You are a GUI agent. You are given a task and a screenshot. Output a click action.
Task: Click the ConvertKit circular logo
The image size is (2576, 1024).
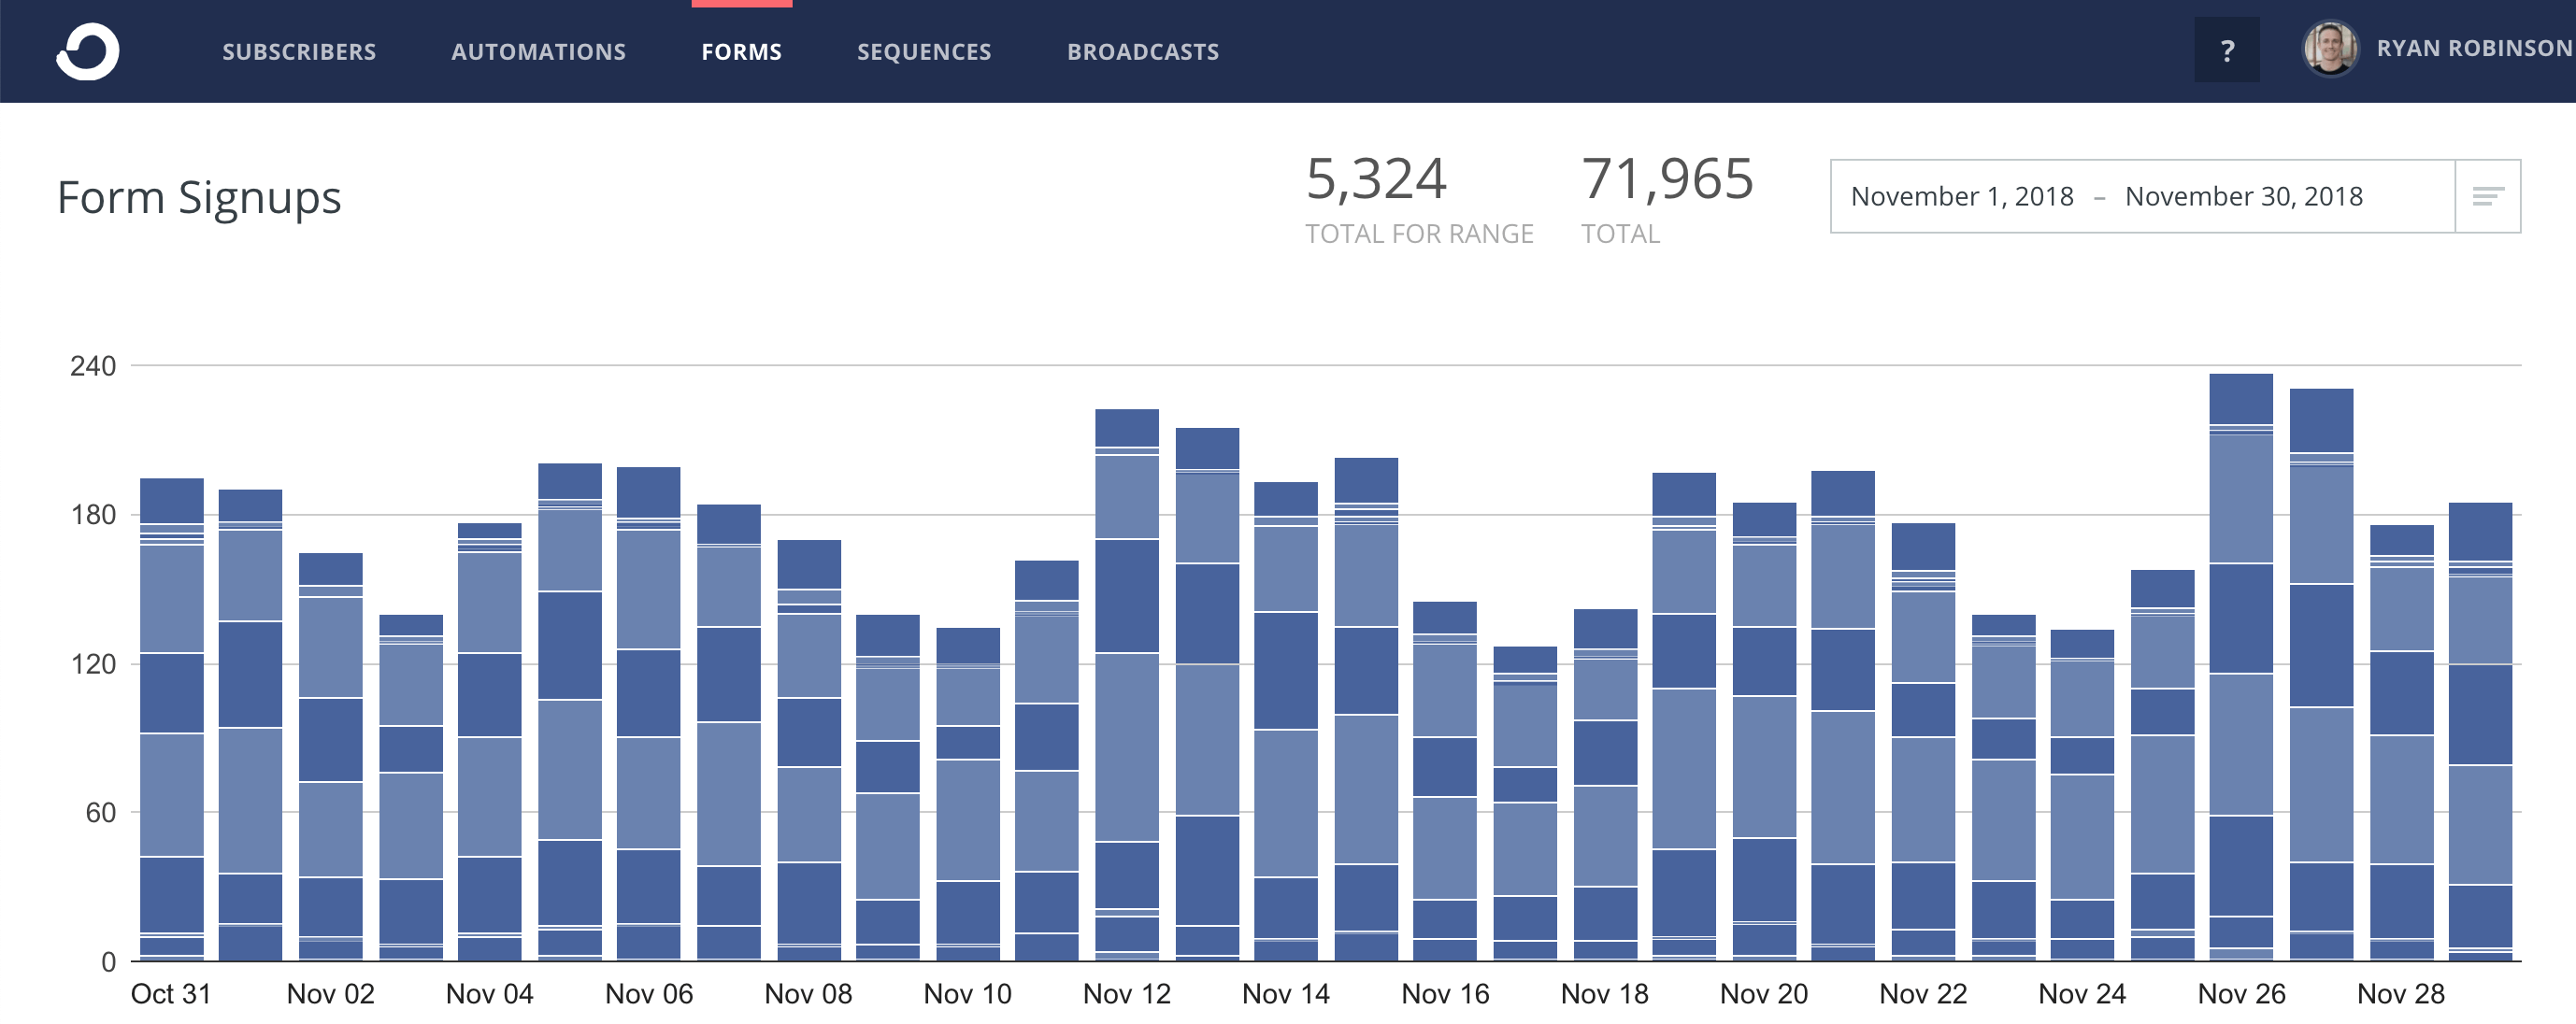pyautogui.click(x=87, y=51)
